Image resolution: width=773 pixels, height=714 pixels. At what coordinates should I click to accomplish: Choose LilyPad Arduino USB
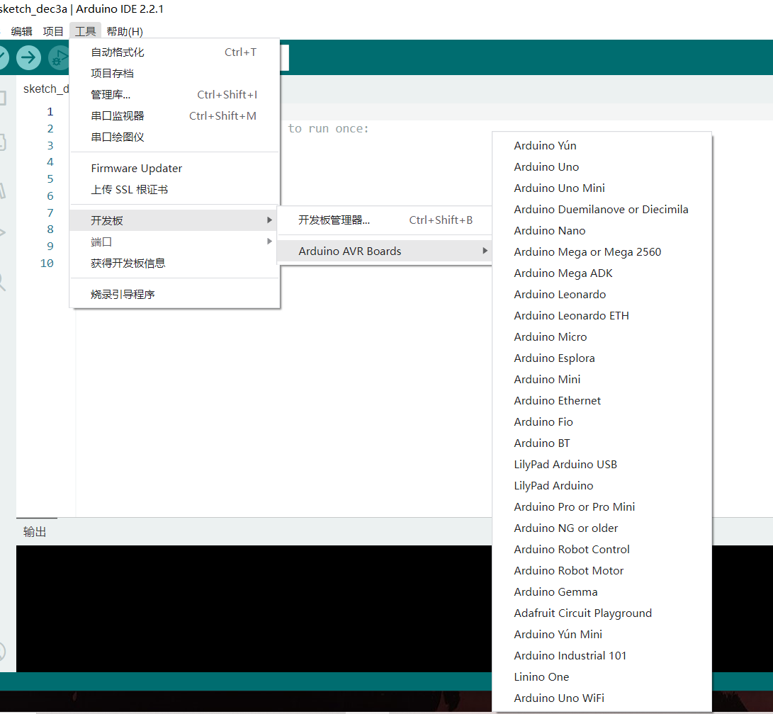tap(602, 464)
